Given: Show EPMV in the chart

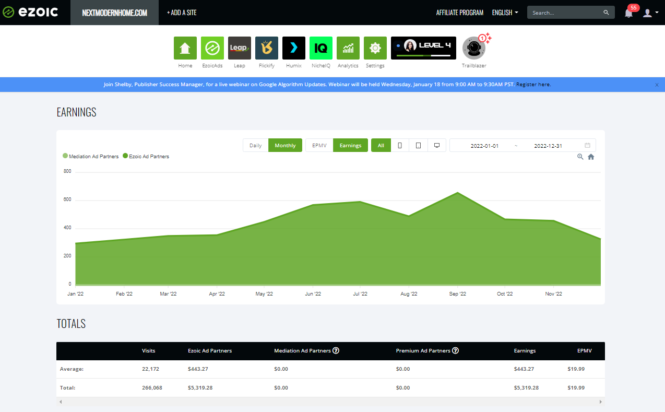Looking at the screenshot, I should click(319, 145).
